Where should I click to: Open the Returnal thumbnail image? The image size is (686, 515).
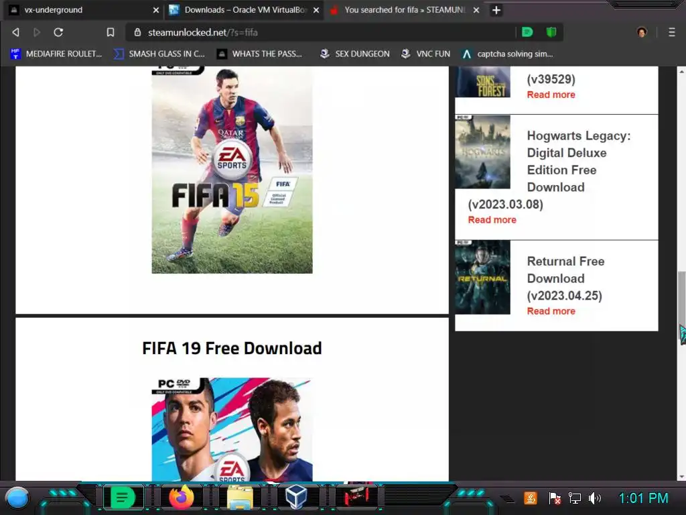coord(482,277)
